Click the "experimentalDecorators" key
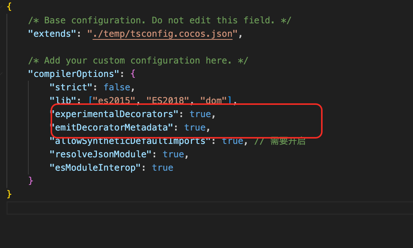This screenshot has width=413, height=248. tap(114, 114)
